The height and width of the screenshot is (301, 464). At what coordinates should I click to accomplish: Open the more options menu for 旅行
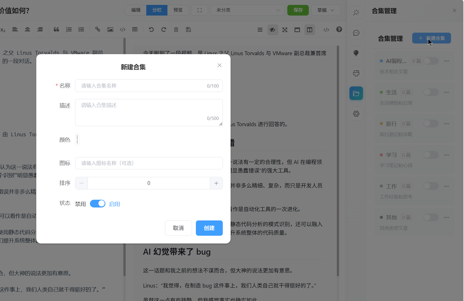click(x=446, y=124)
